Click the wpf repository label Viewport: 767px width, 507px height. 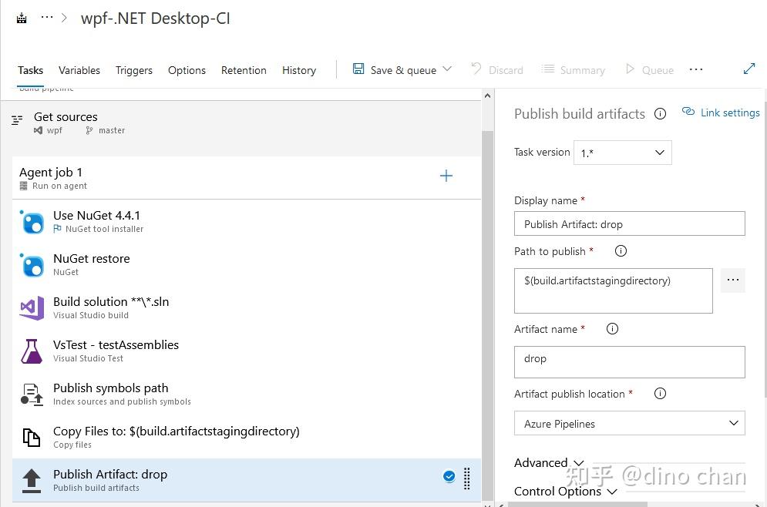(54, 130)
